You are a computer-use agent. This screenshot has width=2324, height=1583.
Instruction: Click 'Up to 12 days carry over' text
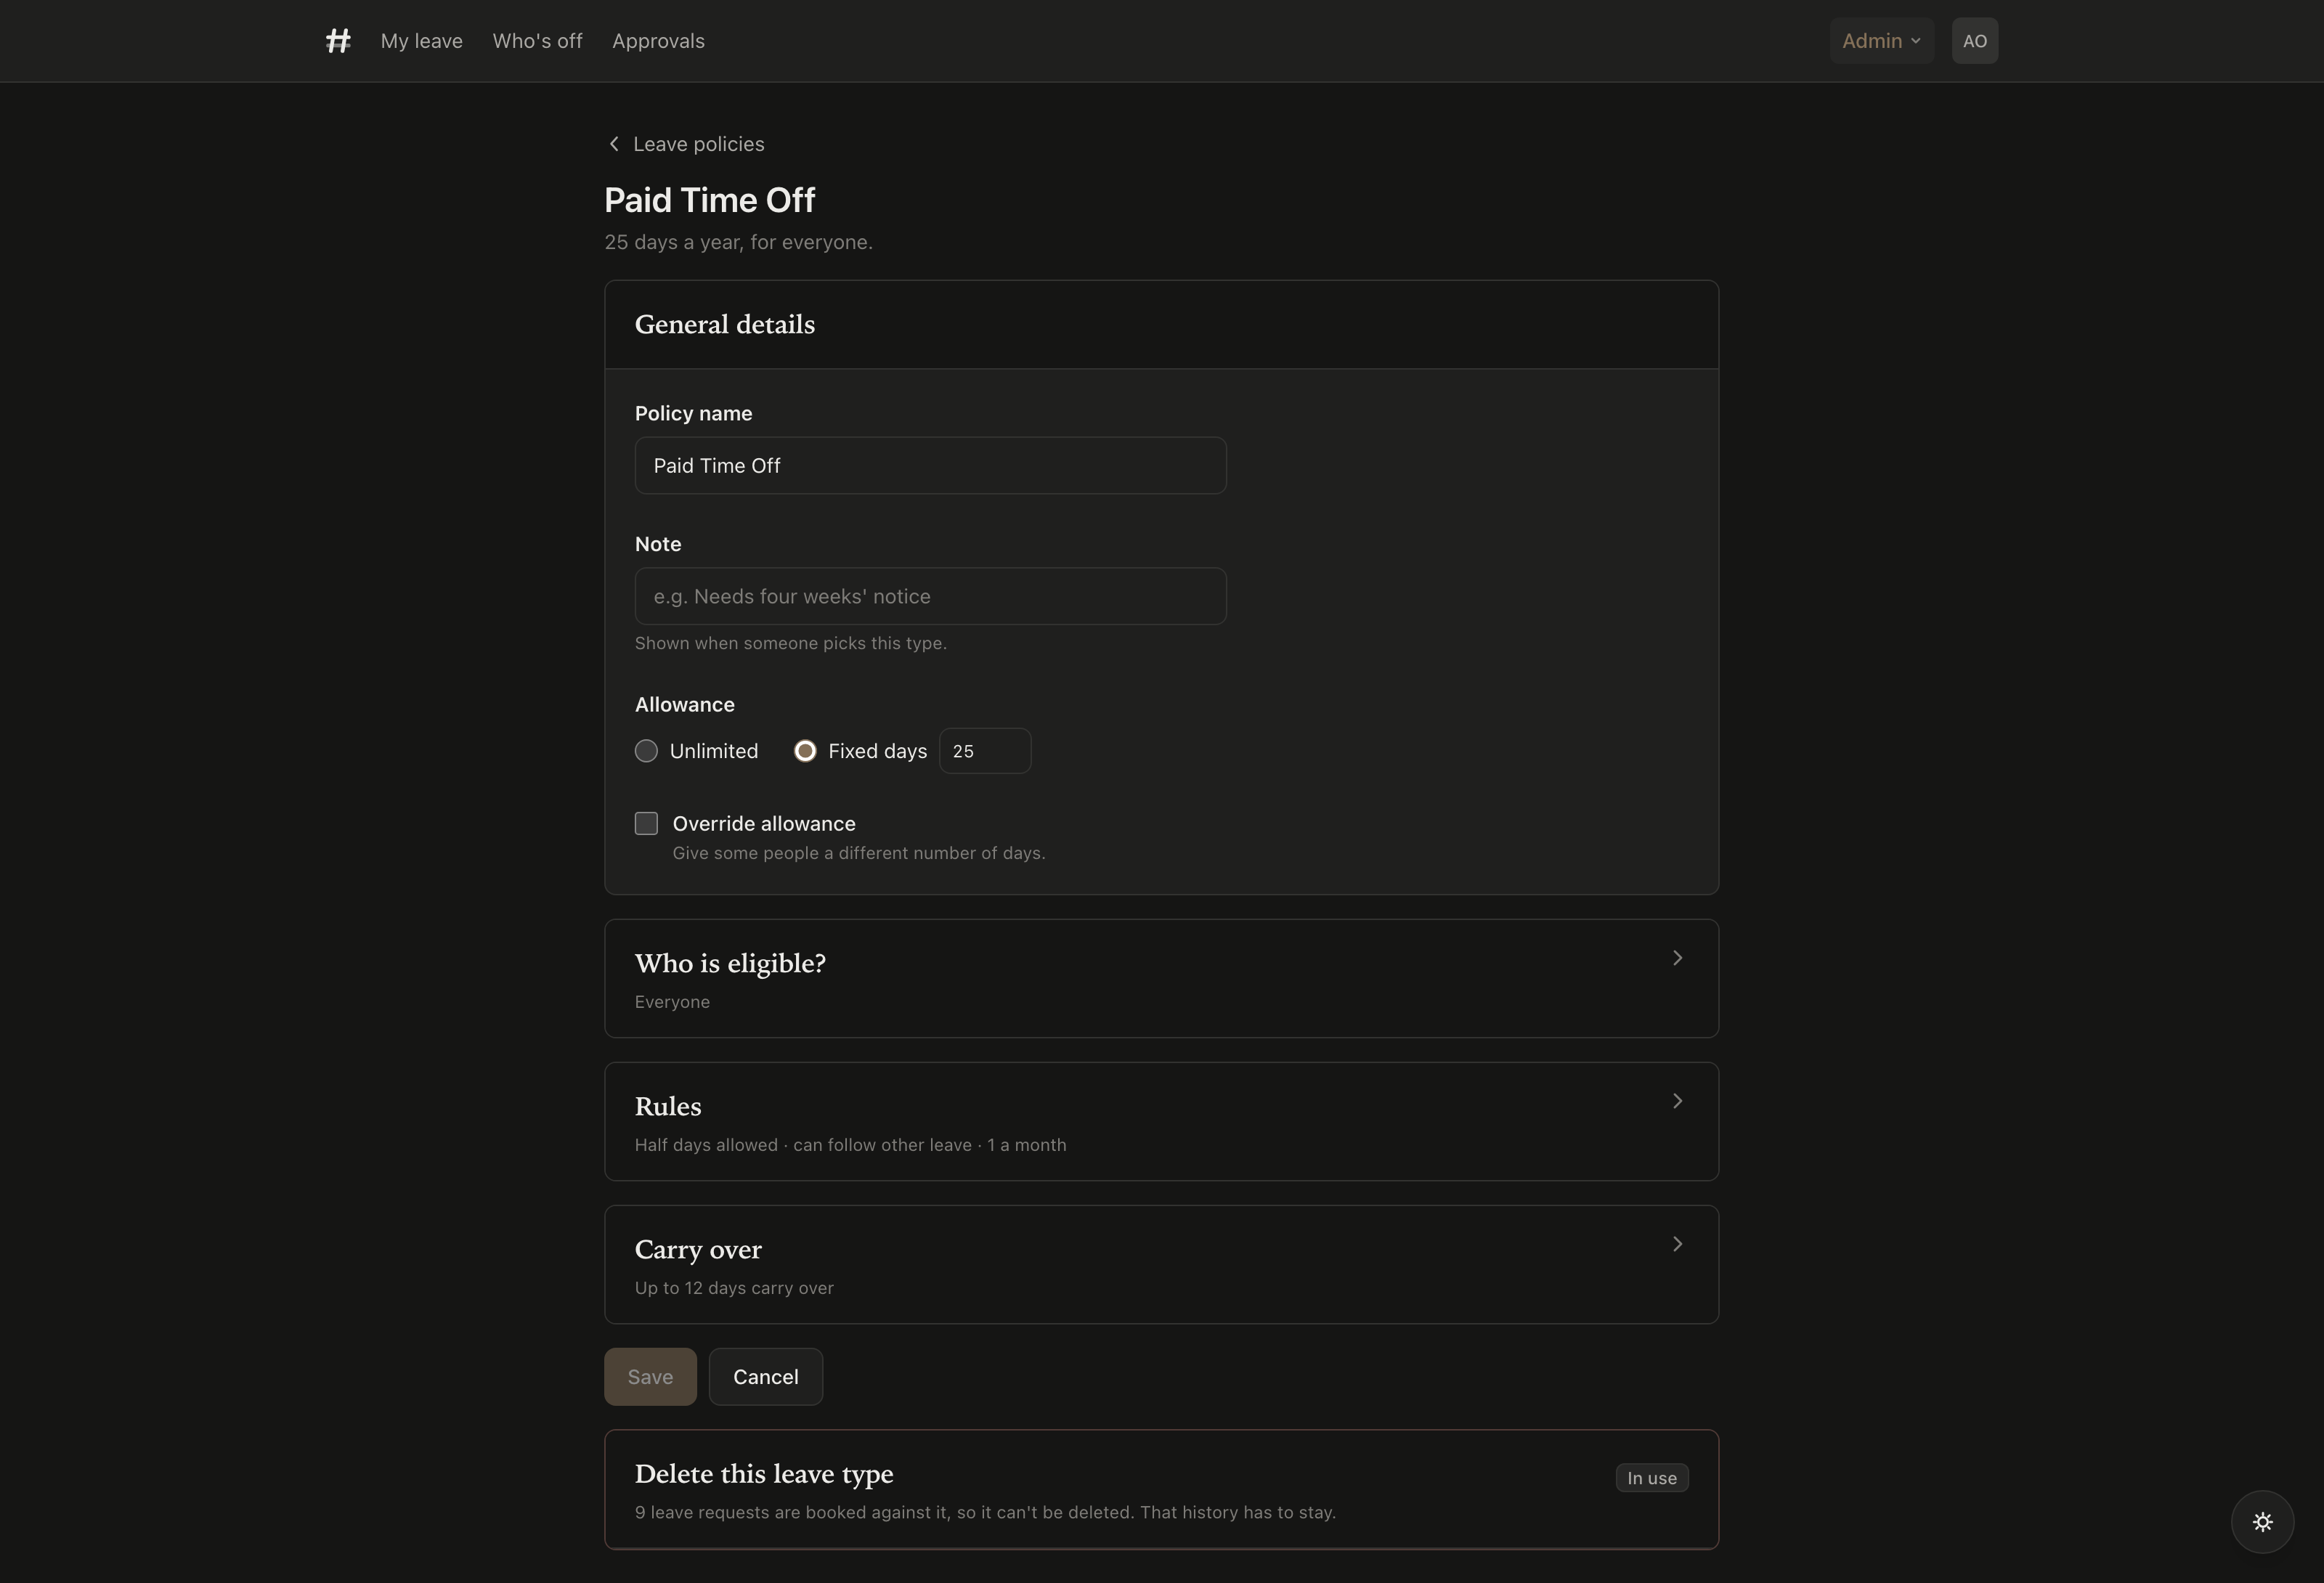coord(734,1288)
